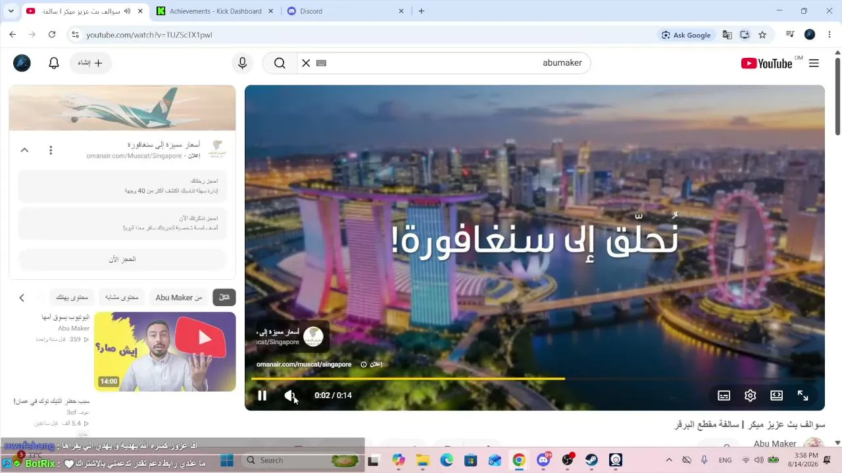Open omanair.com/Muscat/Singapore sidebar link
This screenshot has height=473, width=842.
coord(134,156)
